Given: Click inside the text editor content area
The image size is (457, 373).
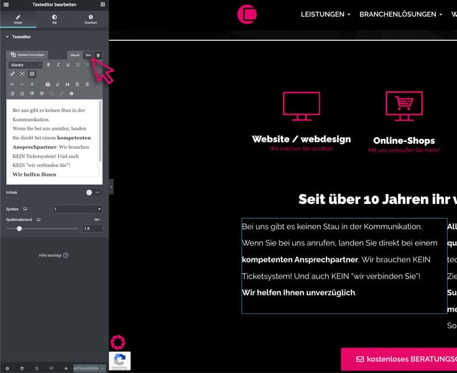Looking at the screenshot, I should tap(53, 142).
